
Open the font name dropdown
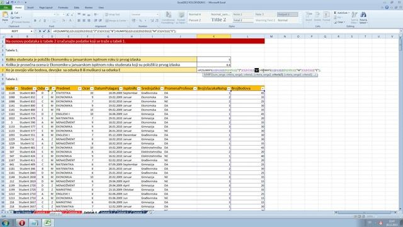click(54, 15)
